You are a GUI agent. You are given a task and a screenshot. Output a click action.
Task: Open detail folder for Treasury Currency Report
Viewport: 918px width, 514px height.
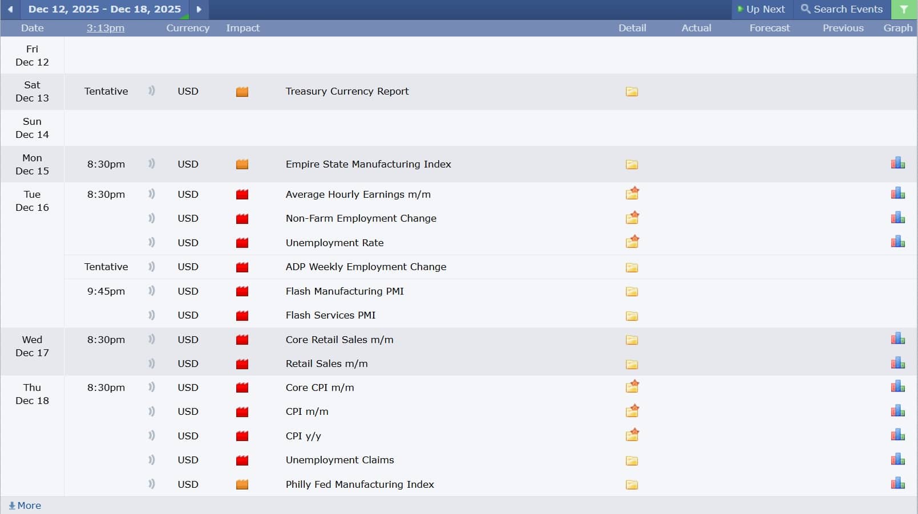(x=632, y=92)
